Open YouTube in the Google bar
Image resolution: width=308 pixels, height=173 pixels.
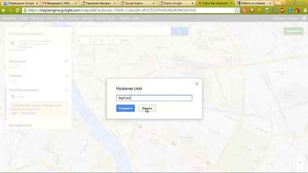pos(73,18)
